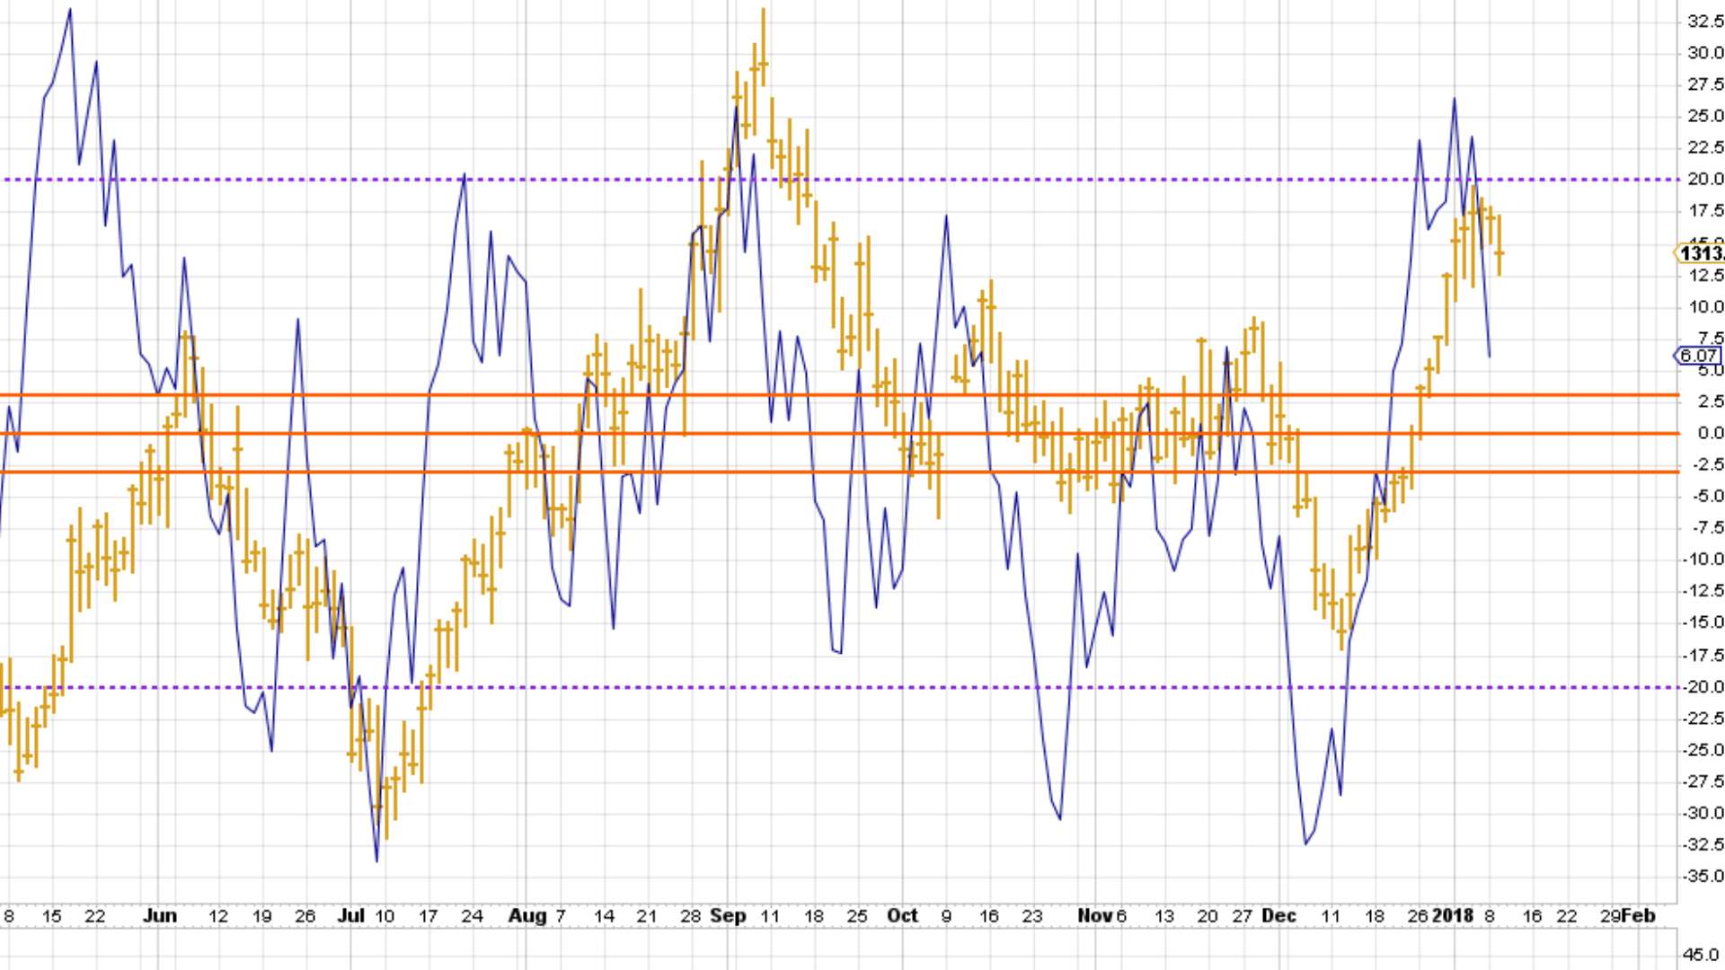Click the Aug month label
This screenshot has height=970, width=1725.
point(527,916)
